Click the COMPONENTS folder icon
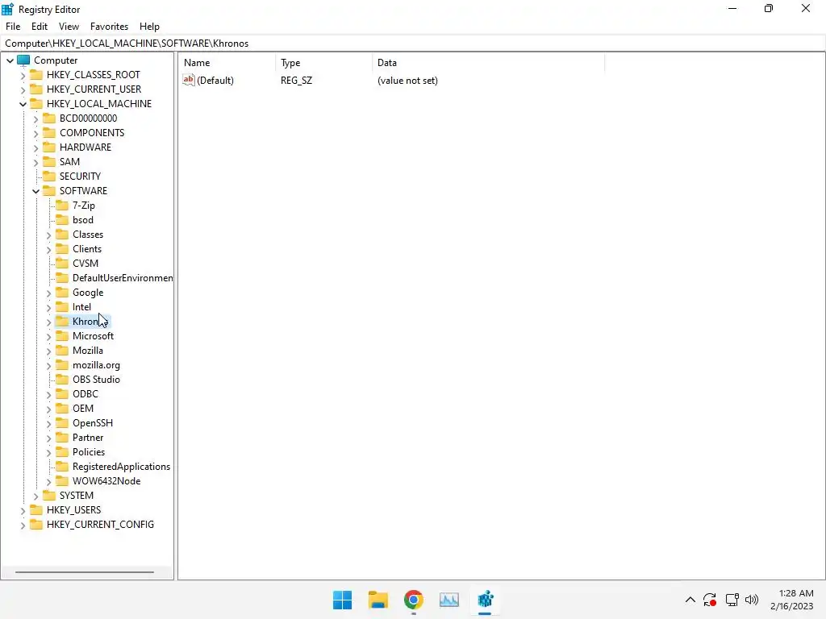 click(49, 133)
